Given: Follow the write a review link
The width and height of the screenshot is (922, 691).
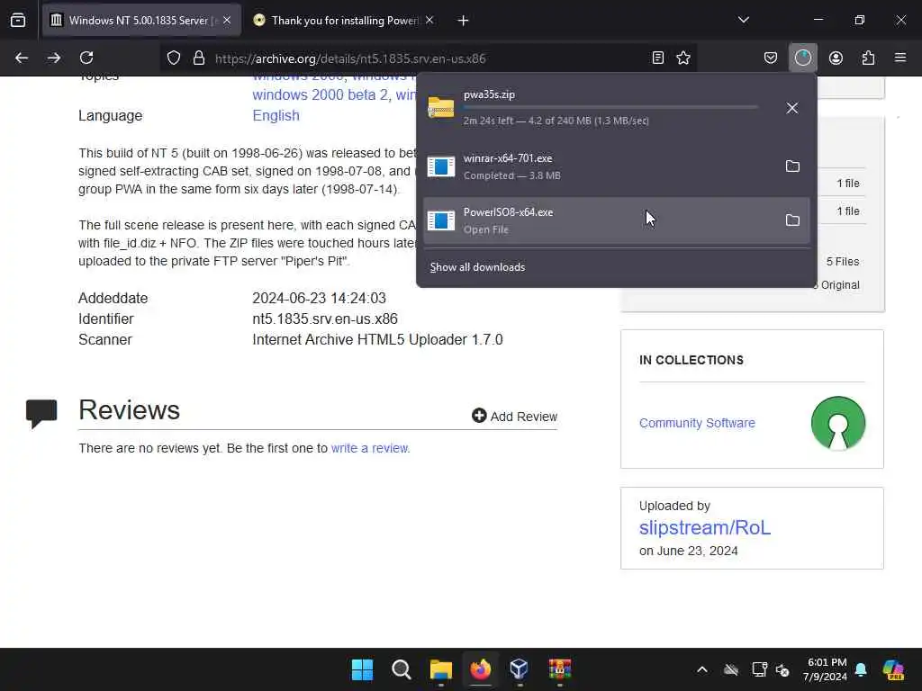Looking at the screenshot, I should click(370, 448).
